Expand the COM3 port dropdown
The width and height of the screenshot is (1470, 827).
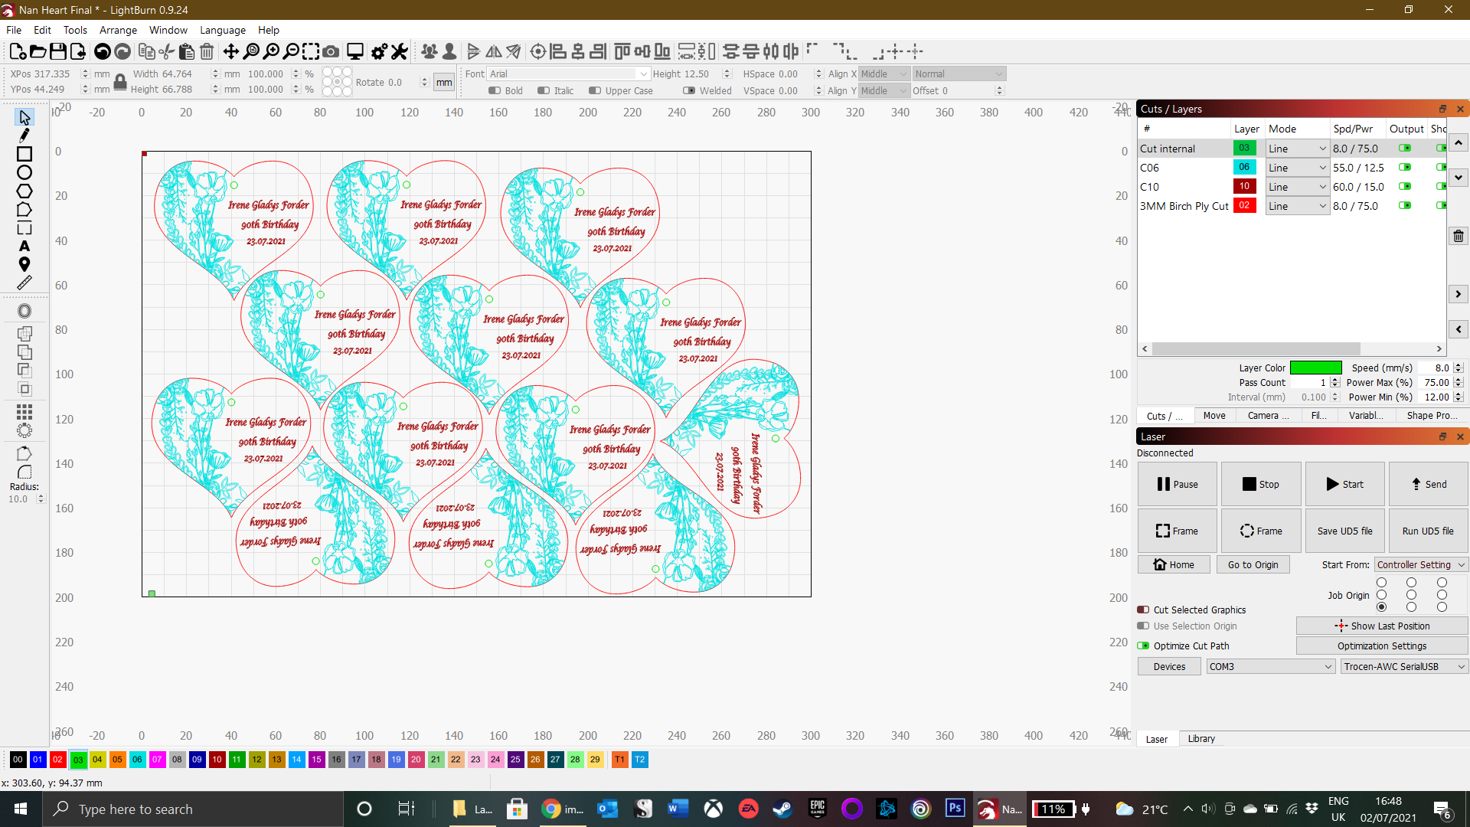(1271, 666)
